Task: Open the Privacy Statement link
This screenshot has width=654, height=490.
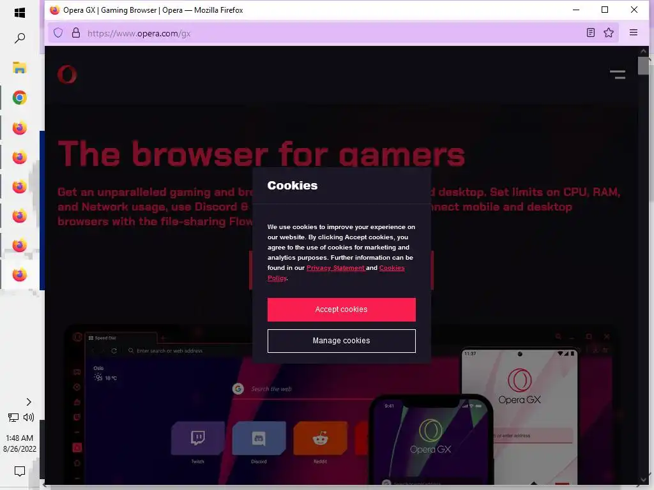Action: coord(335,268)
